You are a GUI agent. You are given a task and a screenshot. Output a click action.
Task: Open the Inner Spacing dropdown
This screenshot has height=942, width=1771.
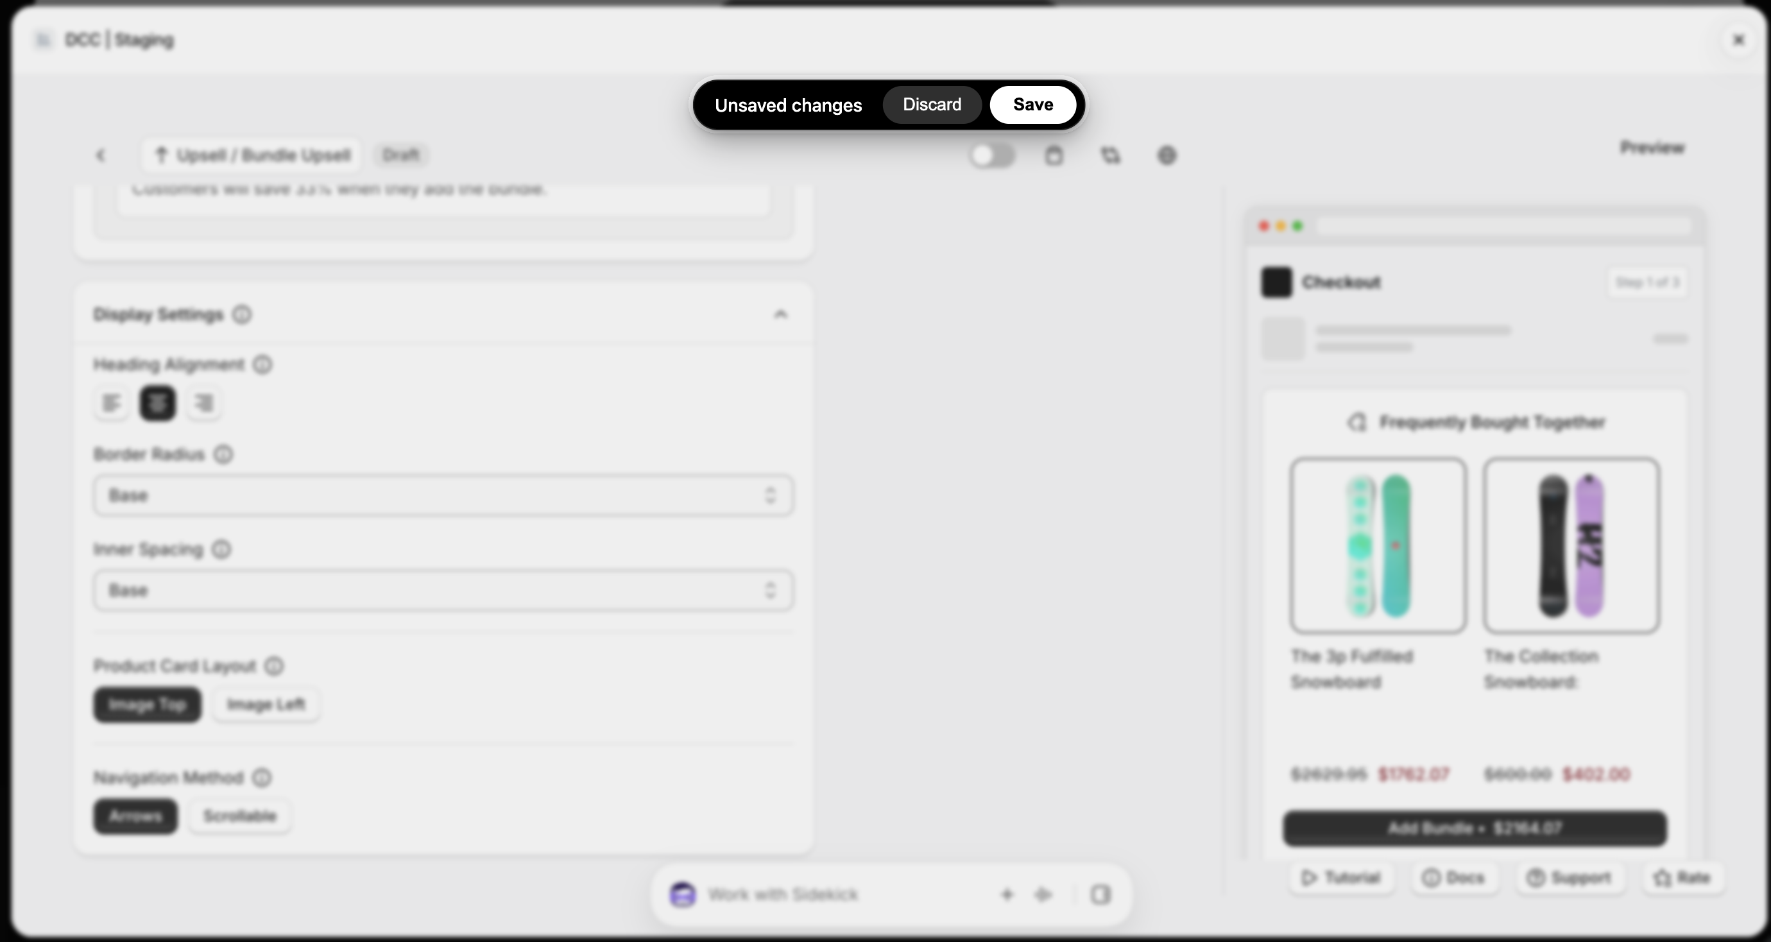point(443,590)
